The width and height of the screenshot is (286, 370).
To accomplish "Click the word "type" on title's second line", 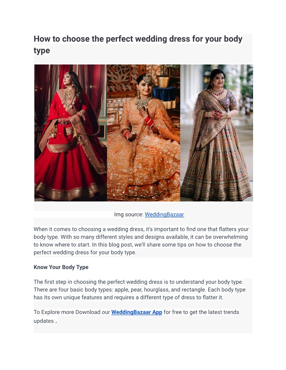I will tap(42, 50).
